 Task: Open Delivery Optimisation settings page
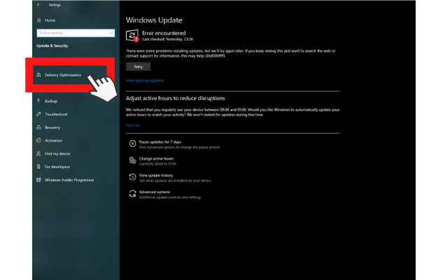pyautogui.click(x=63, y=75)
